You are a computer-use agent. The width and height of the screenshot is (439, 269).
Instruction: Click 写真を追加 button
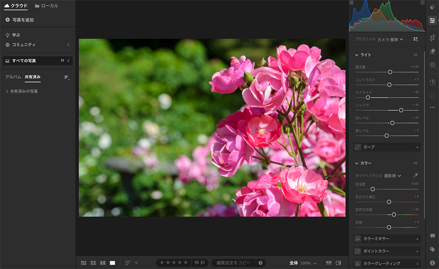click(x=20, y=20)
